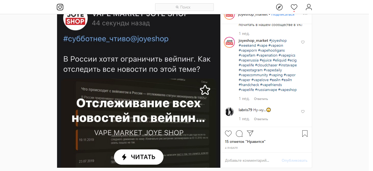The image size is (373, 171).
Task: Save the post with bookmark icon
Action: click(x=305, y=134)
